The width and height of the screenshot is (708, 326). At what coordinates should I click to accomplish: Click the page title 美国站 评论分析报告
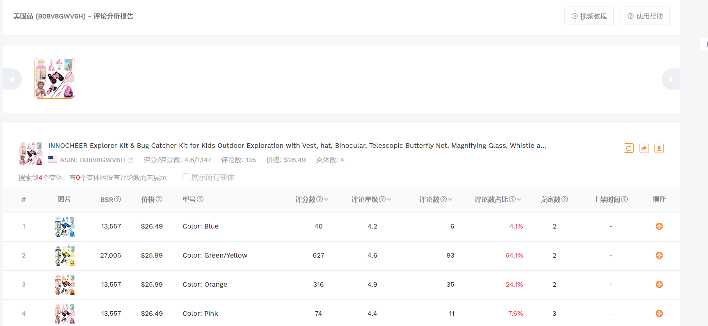(73, 16)
